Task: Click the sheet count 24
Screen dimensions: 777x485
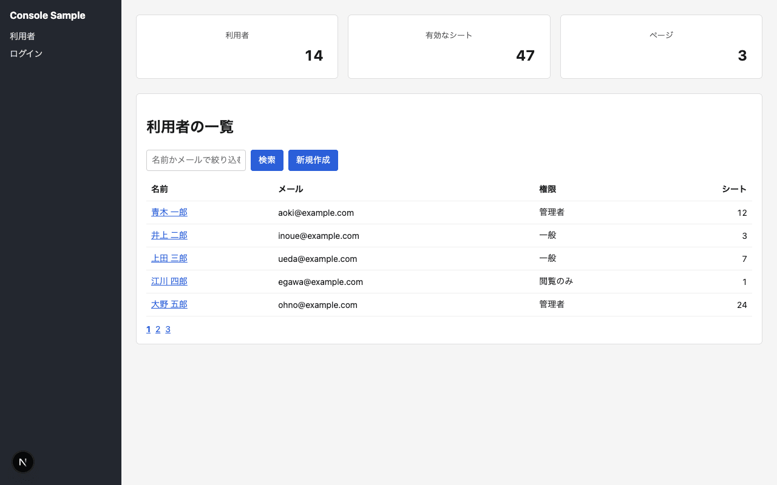Action: (x=742, y=305)
